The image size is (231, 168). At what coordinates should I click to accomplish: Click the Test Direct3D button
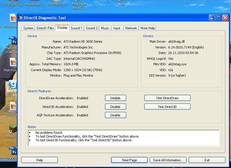pyautogui.click(x=167, y=107)
